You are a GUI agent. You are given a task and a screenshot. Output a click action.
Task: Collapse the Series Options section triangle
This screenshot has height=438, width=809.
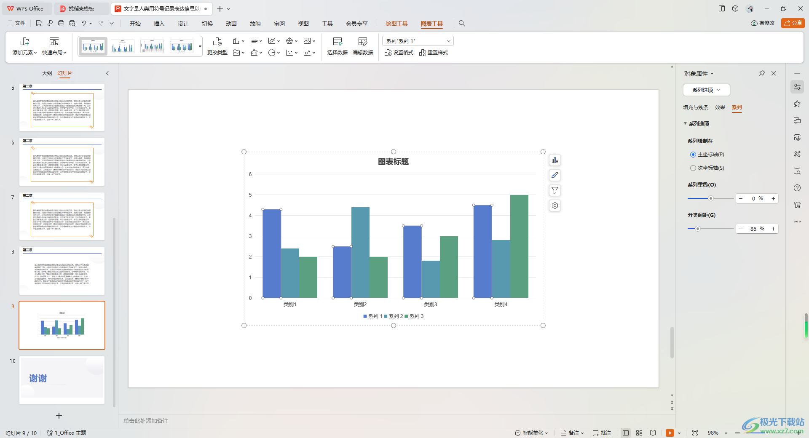685,123
